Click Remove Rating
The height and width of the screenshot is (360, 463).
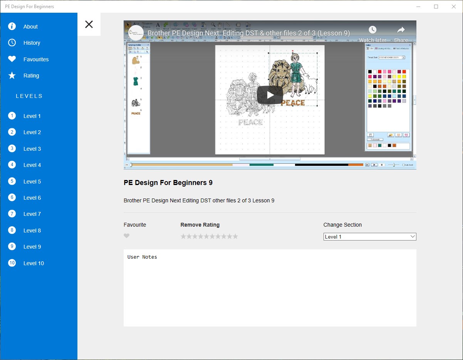[200, 225]
